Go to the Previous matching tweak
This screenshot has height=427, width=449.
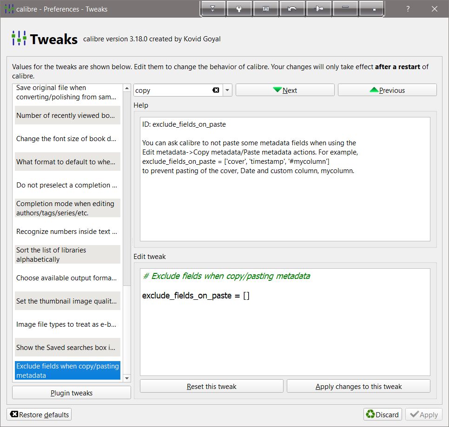coord(387,90)
